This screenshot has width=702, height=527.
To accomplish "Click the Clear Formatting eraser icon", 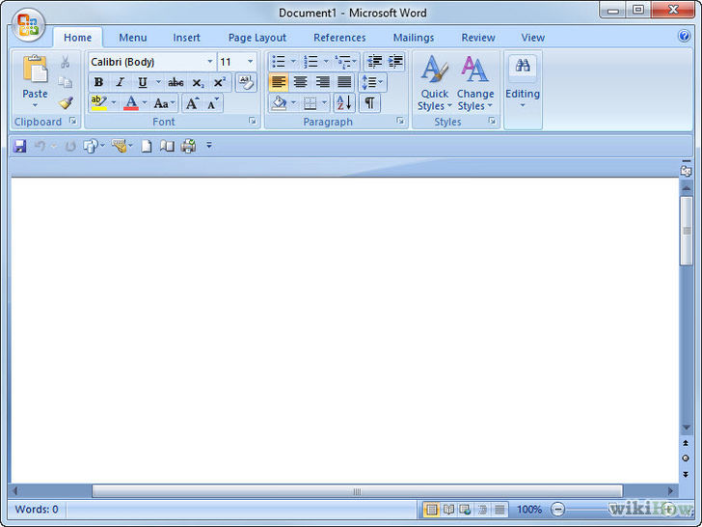I will pyautogui.click(x=246, y=82).
